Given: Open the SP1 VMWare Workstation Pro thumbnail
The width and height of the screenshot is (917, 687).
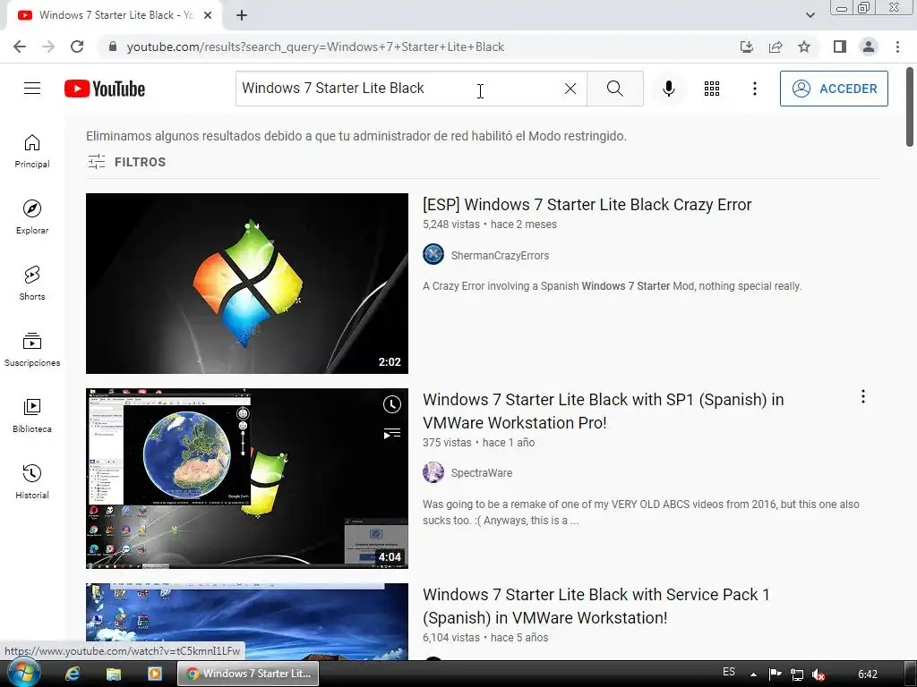Looking at the screenshot, I should (x=247, y=479).
